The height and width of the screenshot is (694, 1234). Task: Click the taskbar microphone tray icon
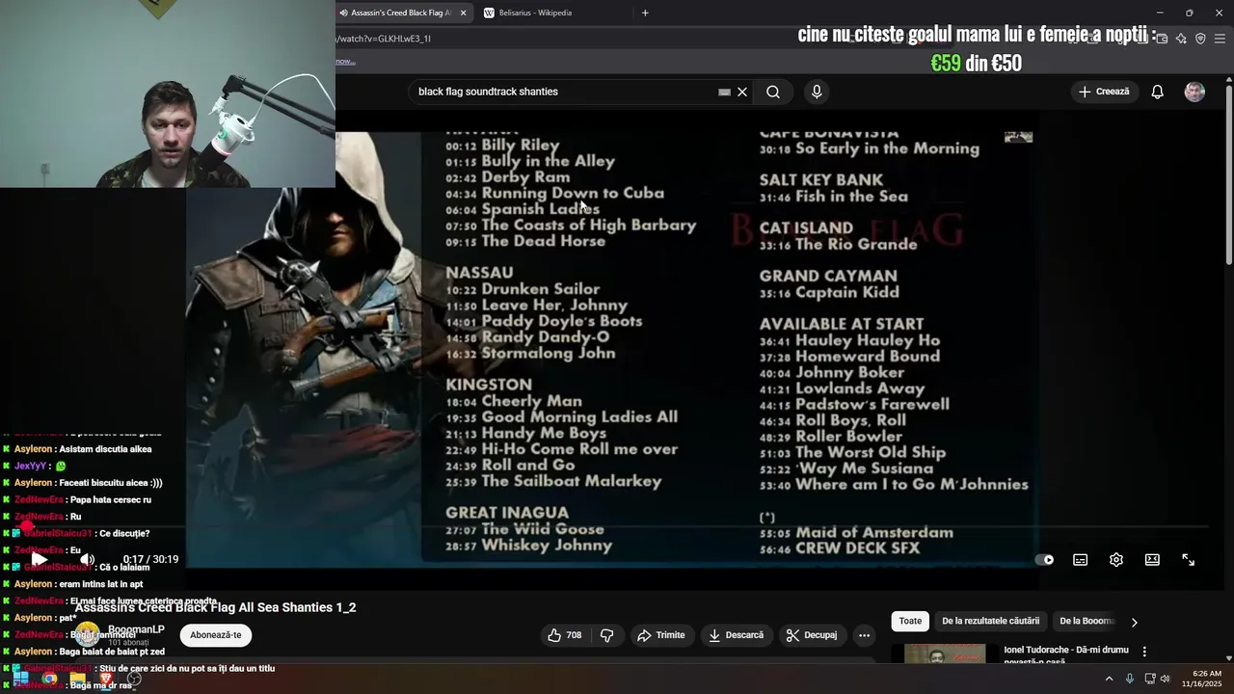tap(1130, 679)
